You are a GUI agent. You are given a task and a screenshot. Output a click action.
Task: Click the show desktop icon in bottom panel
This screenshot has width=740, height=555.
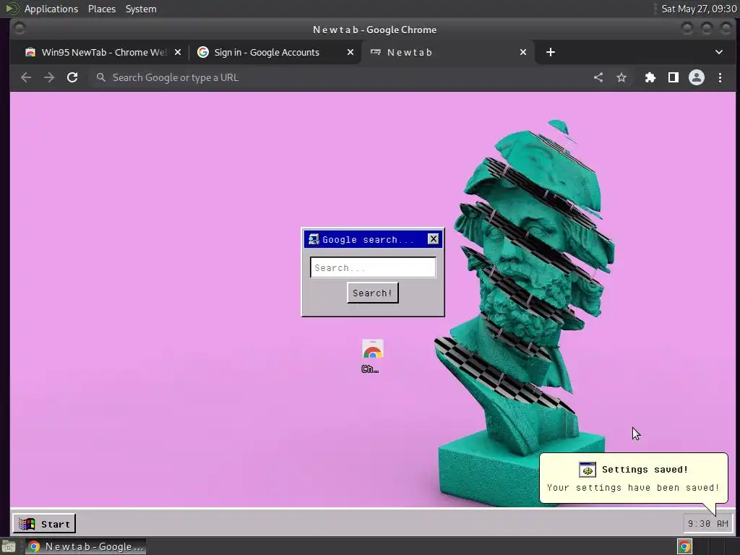pos(9,546)
